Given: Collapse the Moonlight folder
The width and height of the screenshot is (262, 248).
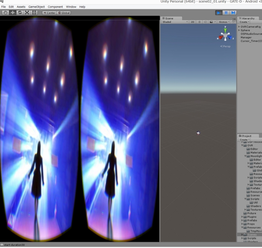Looking at the screenshot, I should click(x=245, y=156).
